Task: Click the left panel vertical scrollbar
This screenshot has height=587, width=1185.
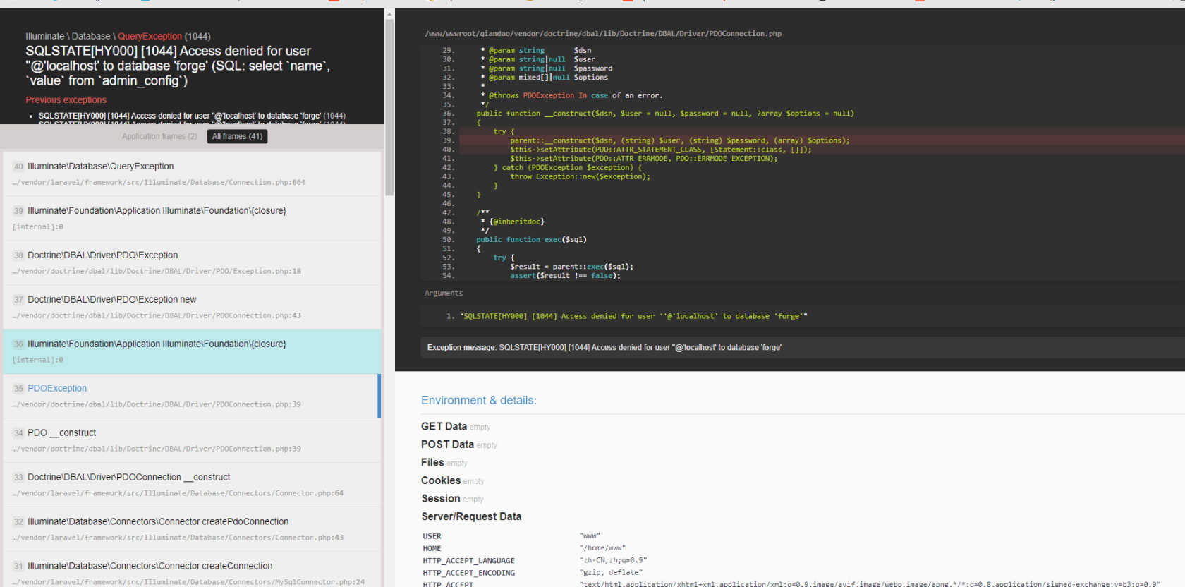Action: 389,107
